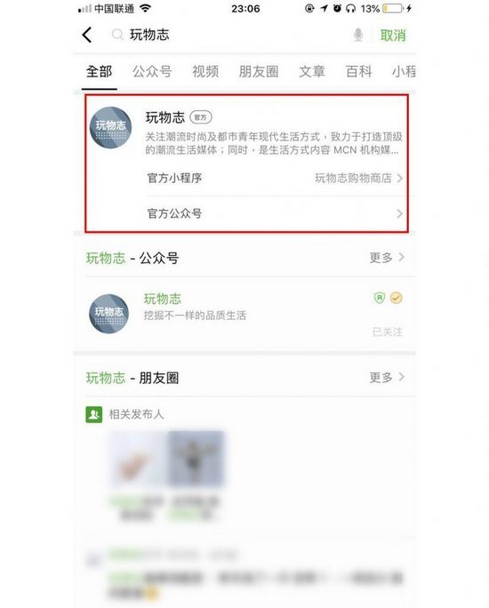Viewport: 489px width, 608px height.
Task: Switch to the 公众号 tab
Action: pyautogui.click(x=152, y=71)
